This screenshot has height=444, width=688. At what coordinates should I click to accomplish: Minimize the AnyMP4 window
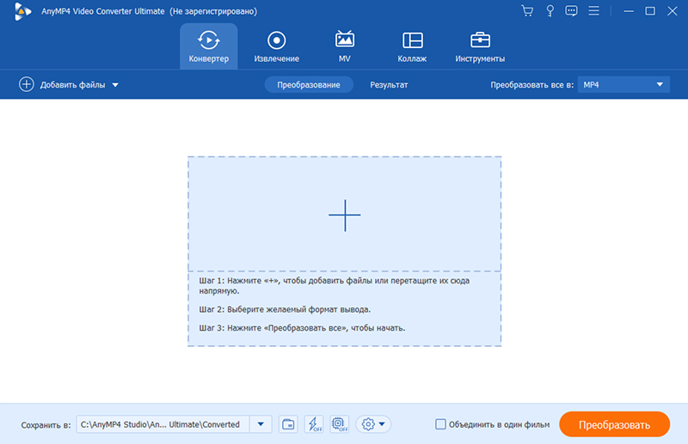tap(629, 11)
